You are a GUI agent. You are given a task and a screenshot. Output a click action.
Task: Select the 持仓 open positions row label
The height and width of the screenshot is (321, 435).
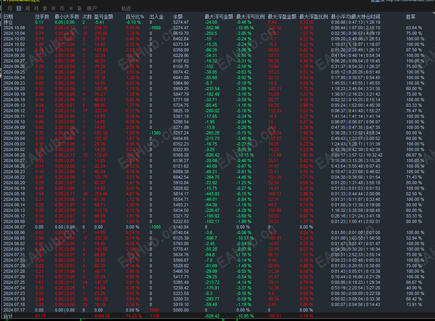point(8,22)
